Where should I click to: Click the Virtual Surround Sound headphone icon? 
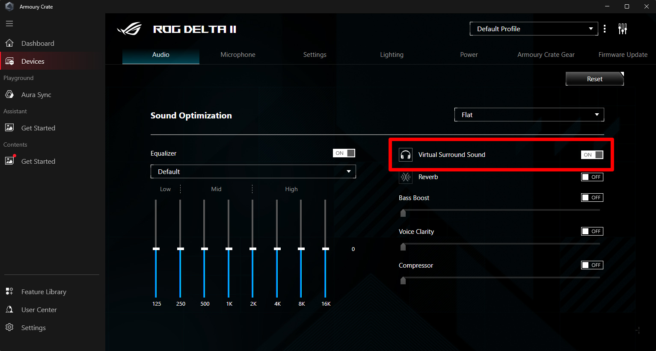pyautogui.click(x=405, y=155)
